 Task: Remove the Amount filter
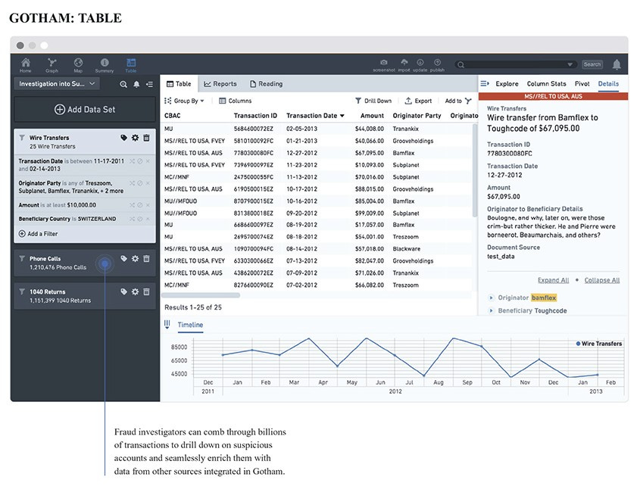[x=148, y=205]
